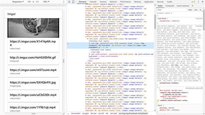The height and width of the screenshot is (115, 205).
Task: Collapse the ion-card node triangle
Action: point(88,39)
